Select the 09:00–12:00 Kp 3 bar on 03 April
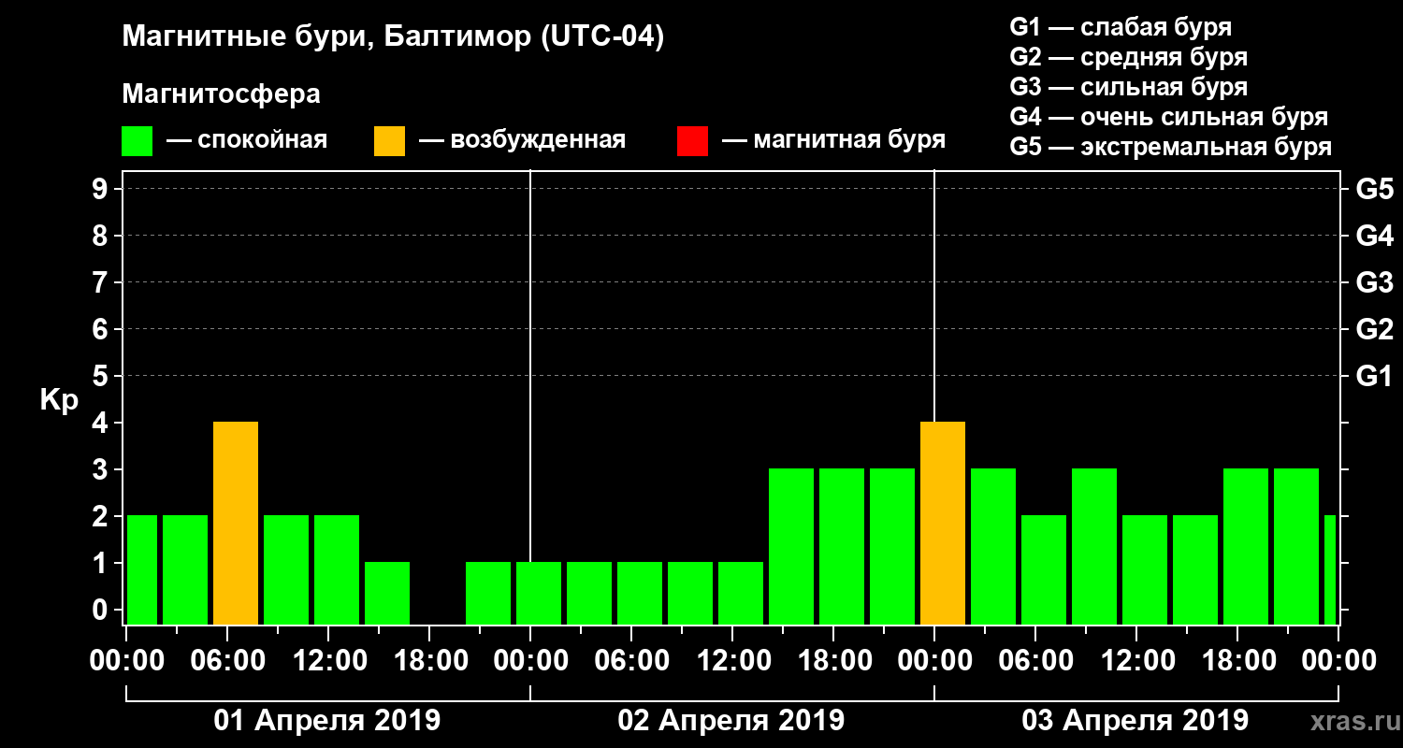This screenshot has height=748, width=1403. (1094, 547)
